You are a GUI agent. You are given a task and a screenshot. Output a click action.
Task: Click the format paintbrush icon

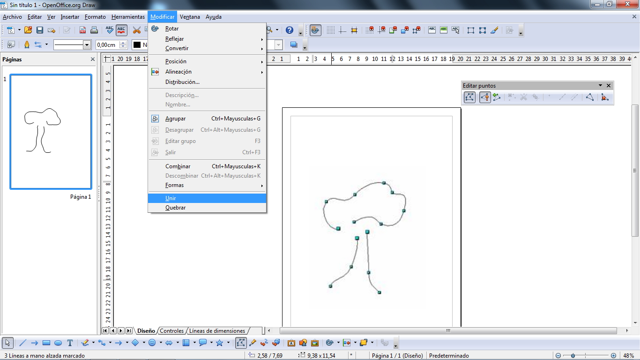pyautogui.click(x=494, y=30)
